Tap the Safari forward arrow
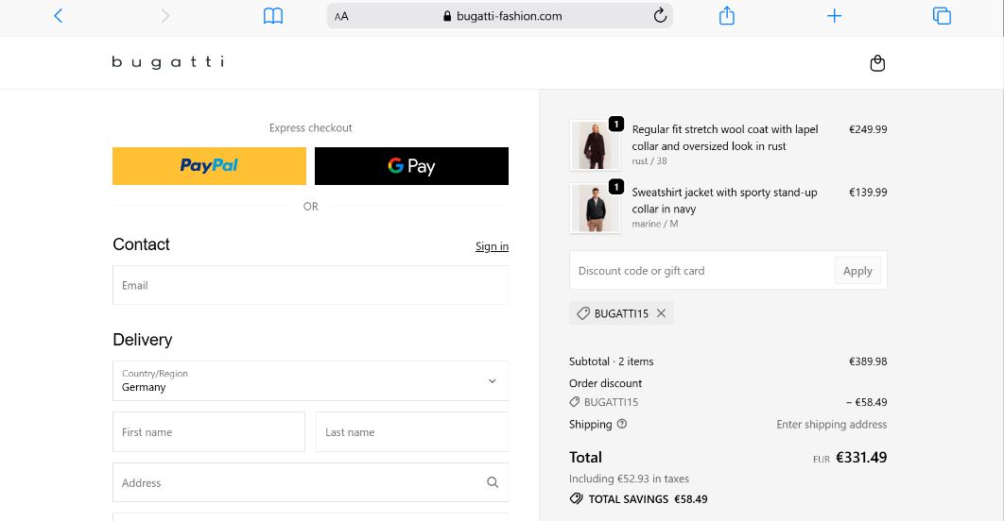 click(x=165, y=16)
